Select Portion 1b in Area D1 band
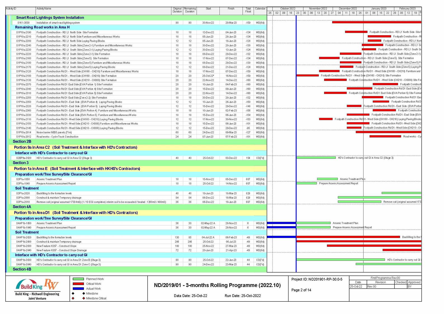The width and height of the screenshot is (444, 314). point(138,213)
